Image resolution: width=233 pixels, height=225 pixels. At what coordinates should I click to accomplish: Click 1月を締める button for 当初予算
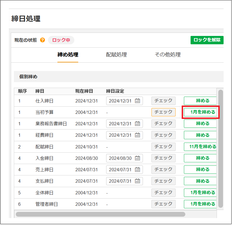pyautogui.click(x=200, y=112)
